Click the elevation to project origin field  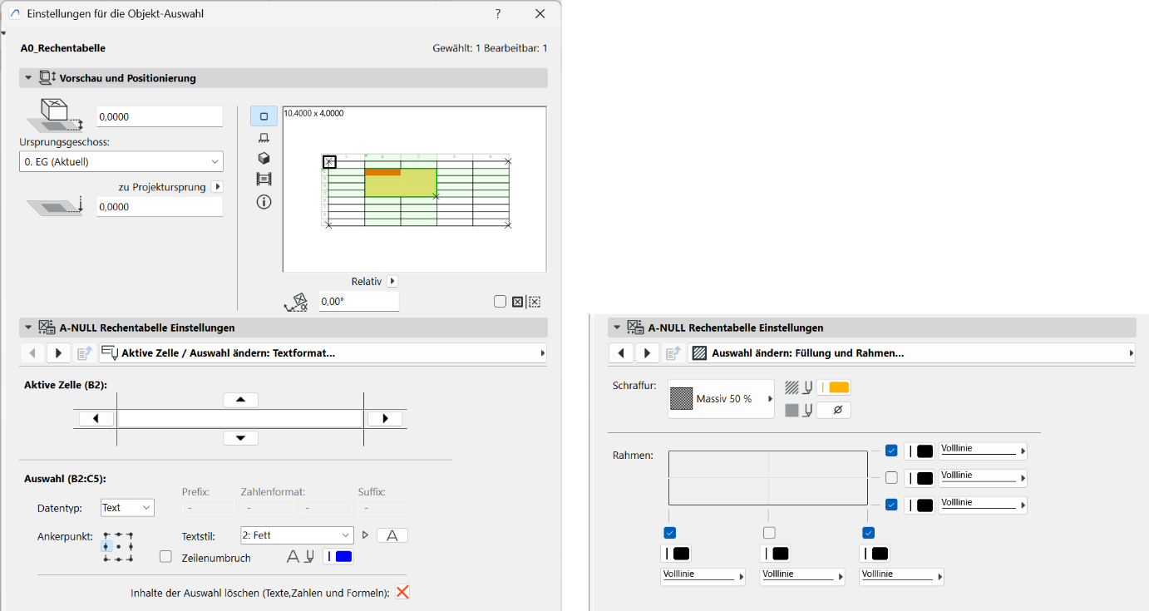coord(160,206)
